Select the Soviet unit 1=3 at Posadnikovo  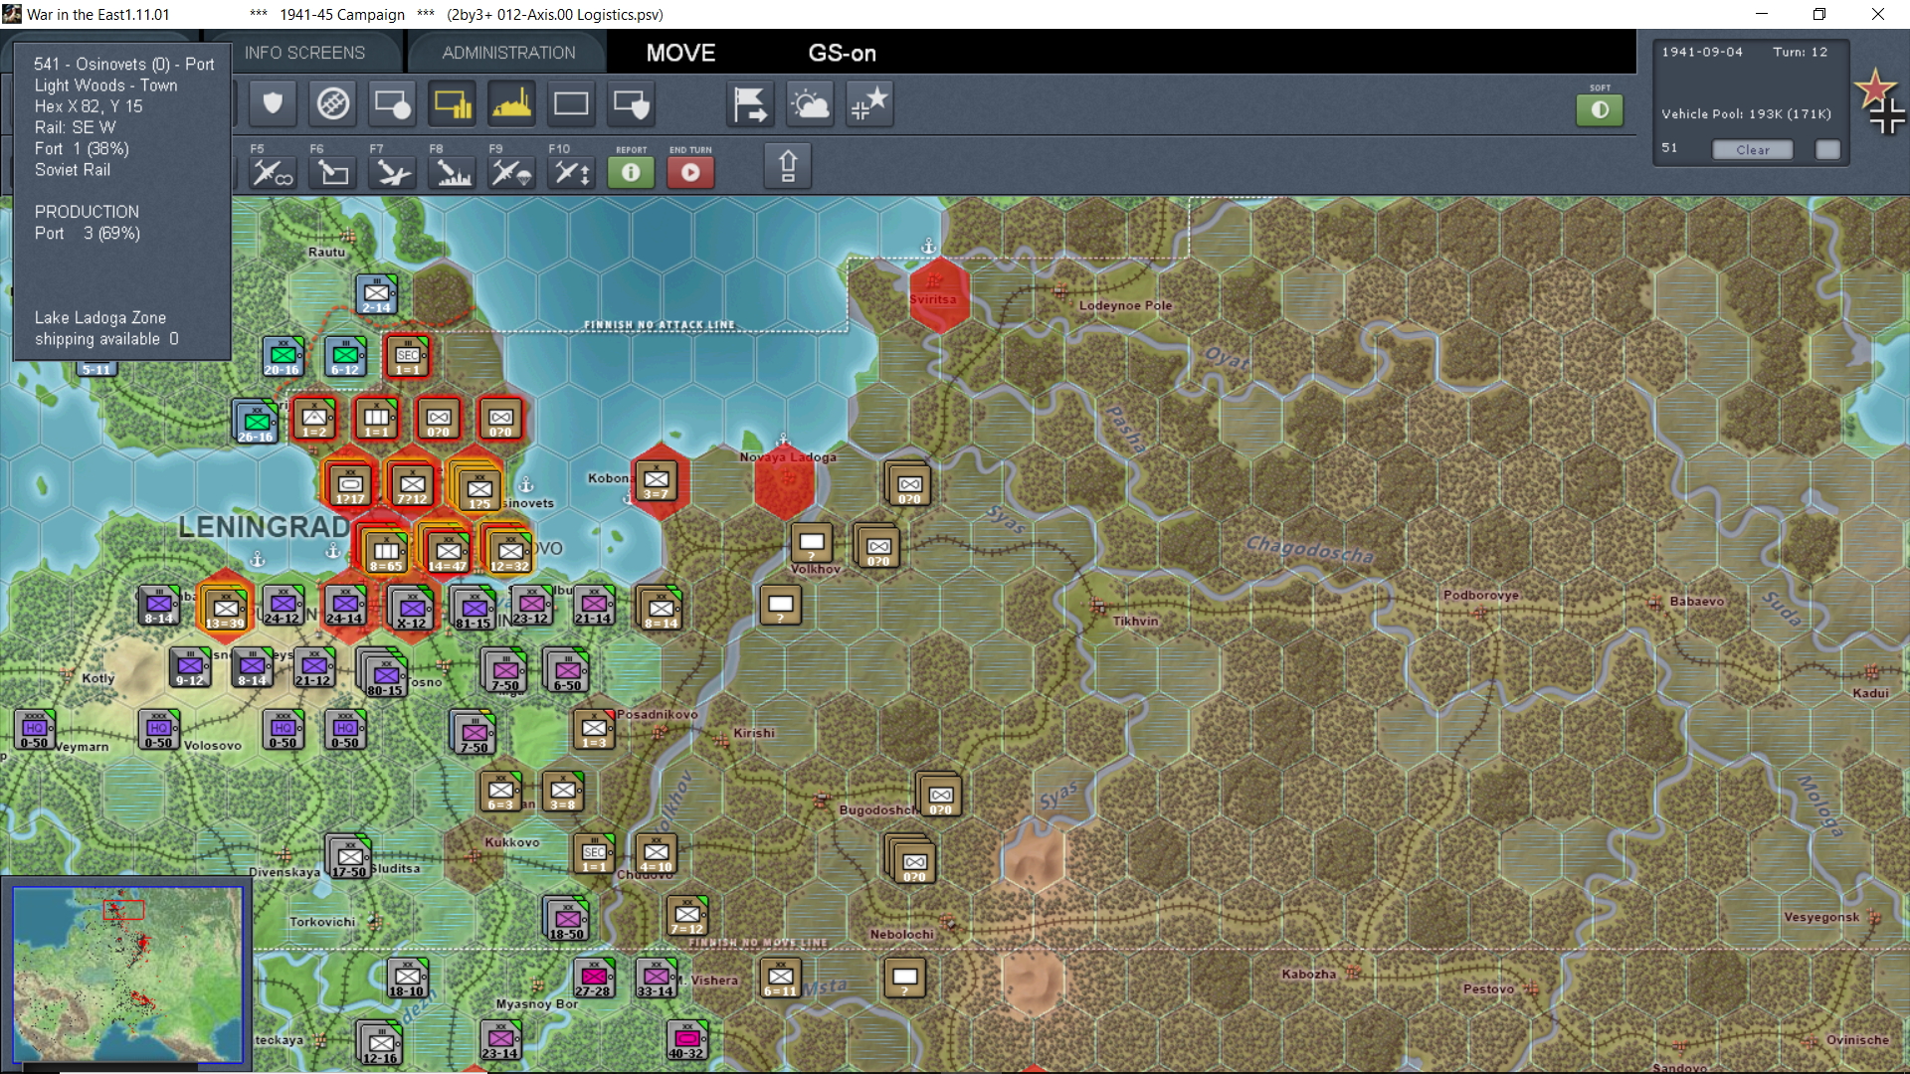click(595, 730)
